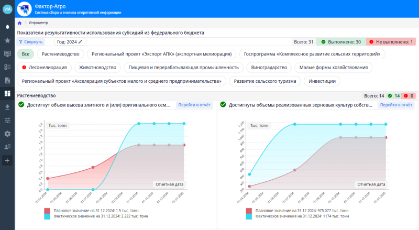The image size is (419, 230).
Task: Click second chart's cyan point at 01.04.2024
Action: [x=250, y=174]
